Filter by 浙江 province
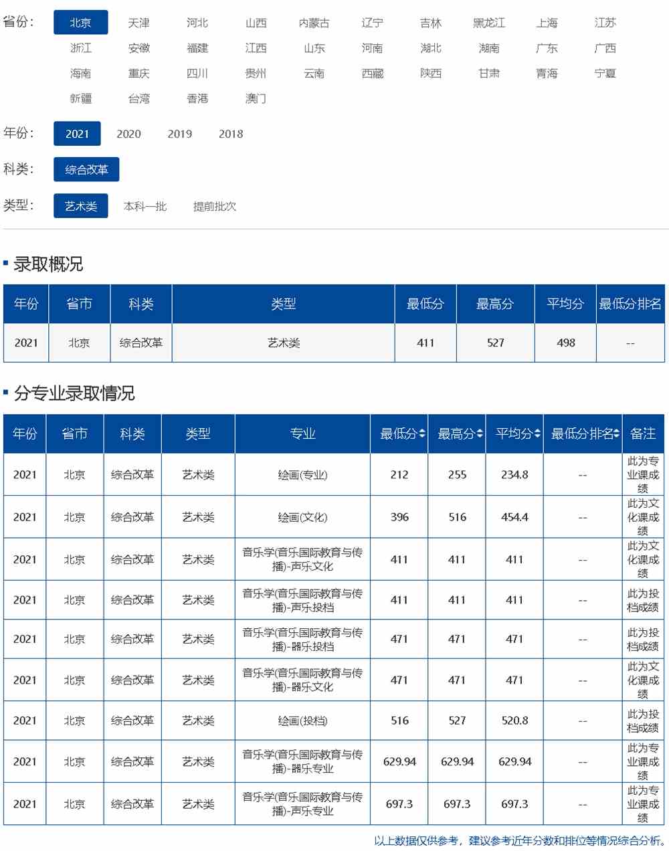Image resolution: width=669 pixels, height=851 pixels. [x=80, y=48]
